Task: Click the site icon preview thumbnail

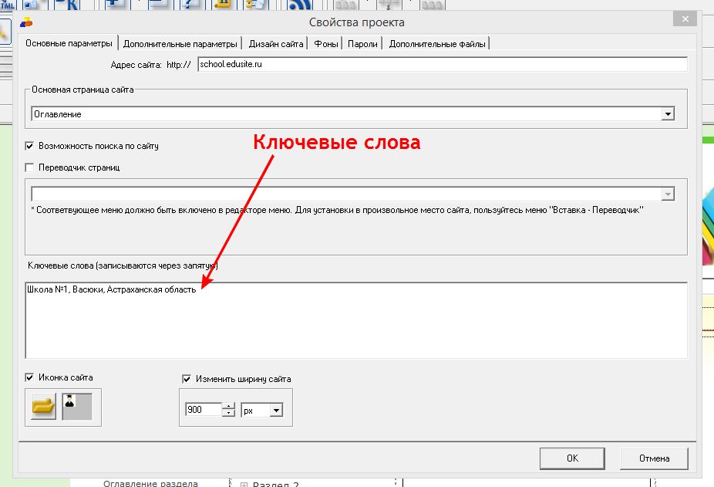Action: tap(77, 406)
